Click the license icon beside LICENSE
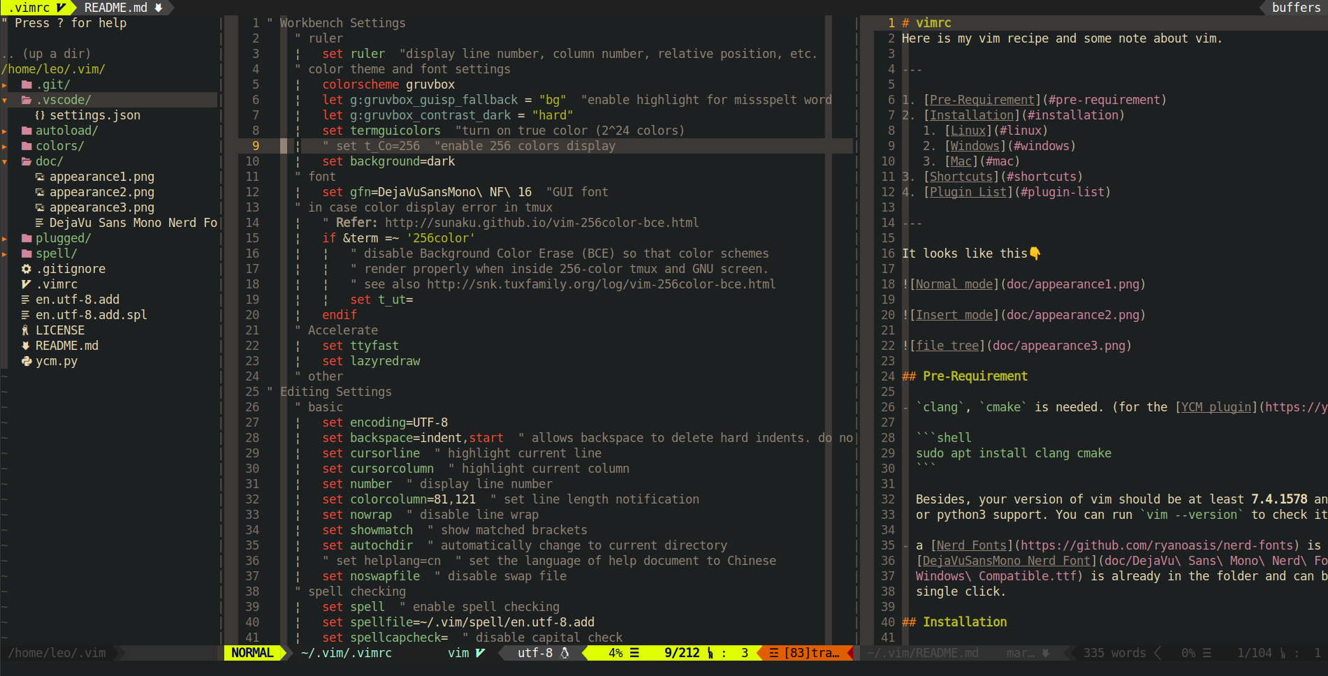Image resolution: width=1328 pixels, height=676 pixels. pos(26,330)
